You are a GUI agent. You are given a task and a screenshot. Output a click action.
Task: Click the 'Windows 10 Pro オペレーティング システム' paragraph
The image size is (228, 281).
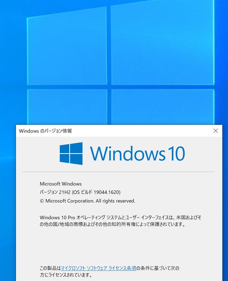[x=120, y=221]
